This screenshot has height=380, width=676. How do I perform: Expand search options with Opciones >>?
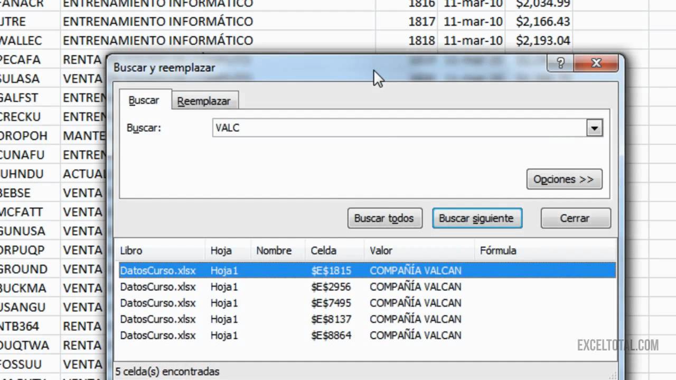(x=564, y=179)
